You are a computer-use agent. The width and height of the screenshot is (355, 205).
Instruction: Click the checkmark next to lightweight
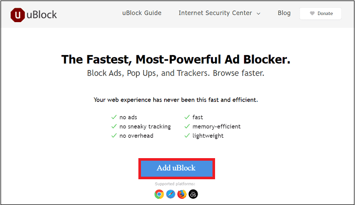point(187,135)
